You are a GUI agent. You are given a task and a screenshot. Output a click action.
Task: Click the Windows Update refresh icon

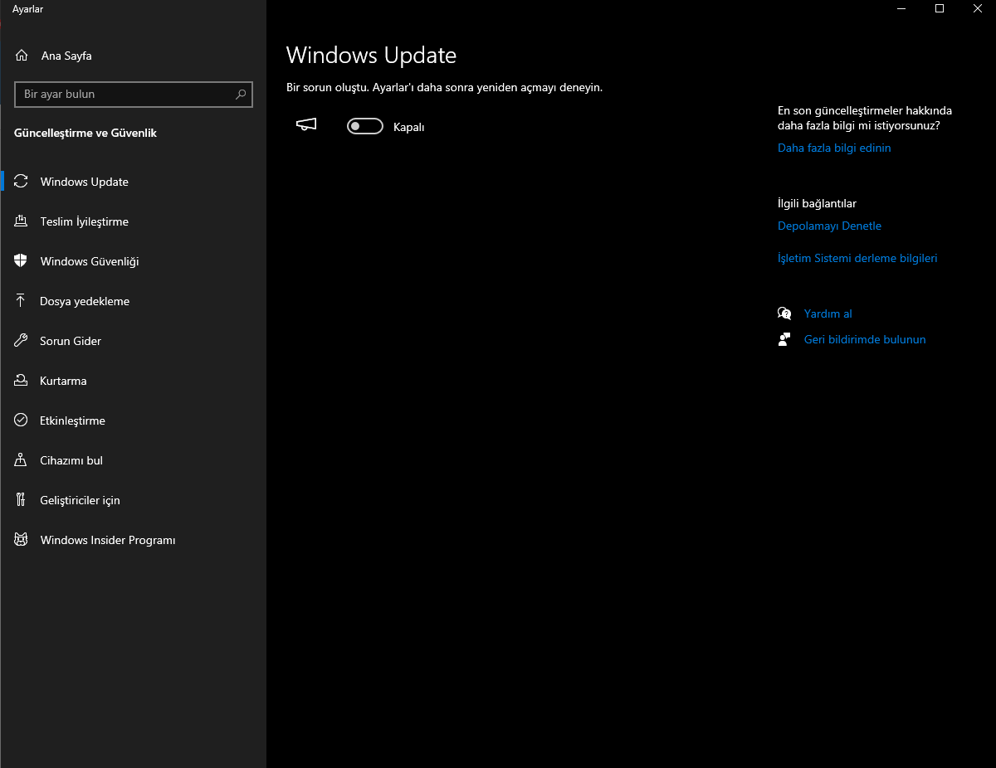click(x=22, y=182)
